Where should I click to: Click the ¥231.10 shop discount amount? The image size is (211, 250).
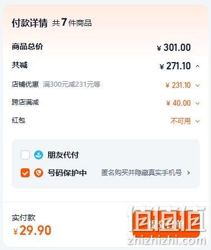(178, 85)
